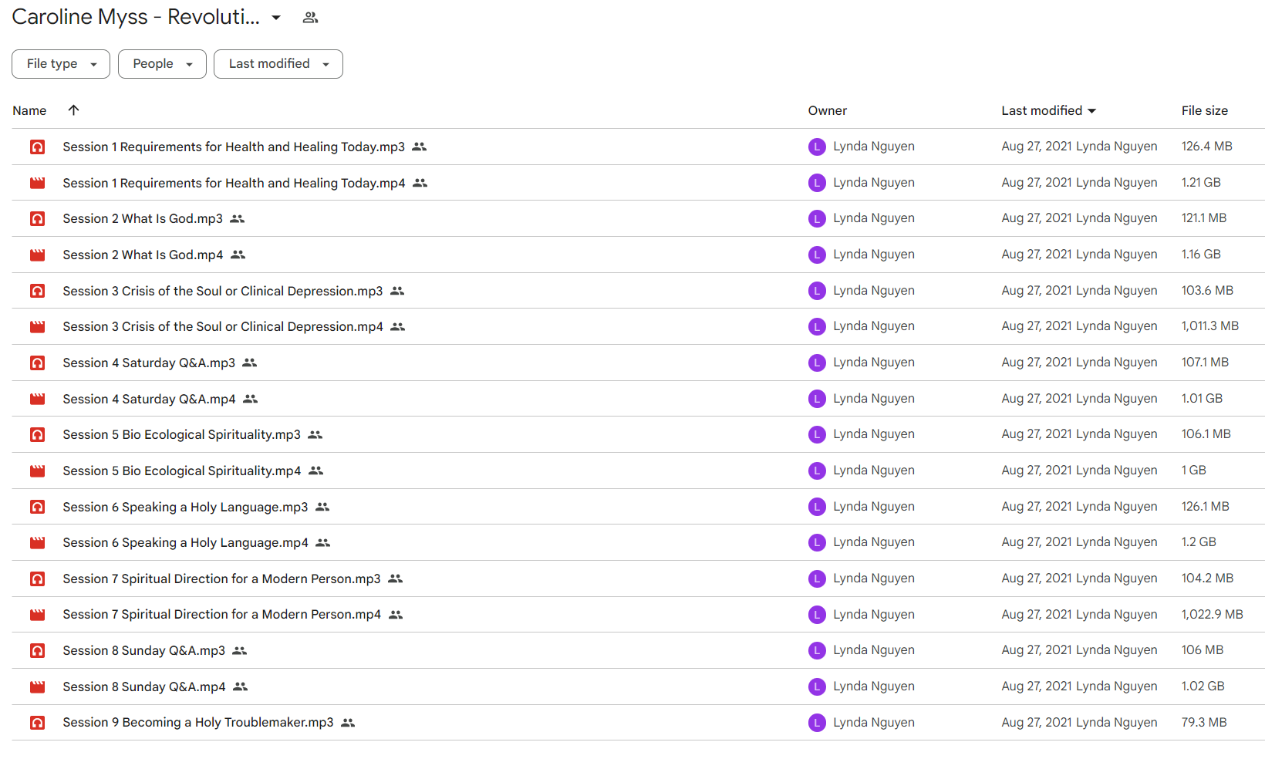
Task: Click shared icon beside Session 9 Holy Troublemaker
Action: (348, 723)
